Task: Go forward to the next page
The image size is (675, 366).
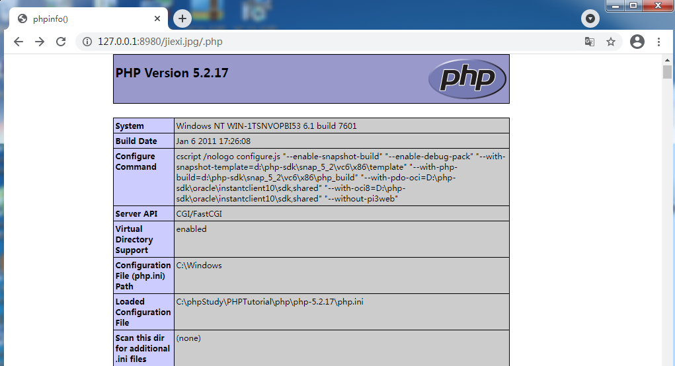Action: point(40,42)
